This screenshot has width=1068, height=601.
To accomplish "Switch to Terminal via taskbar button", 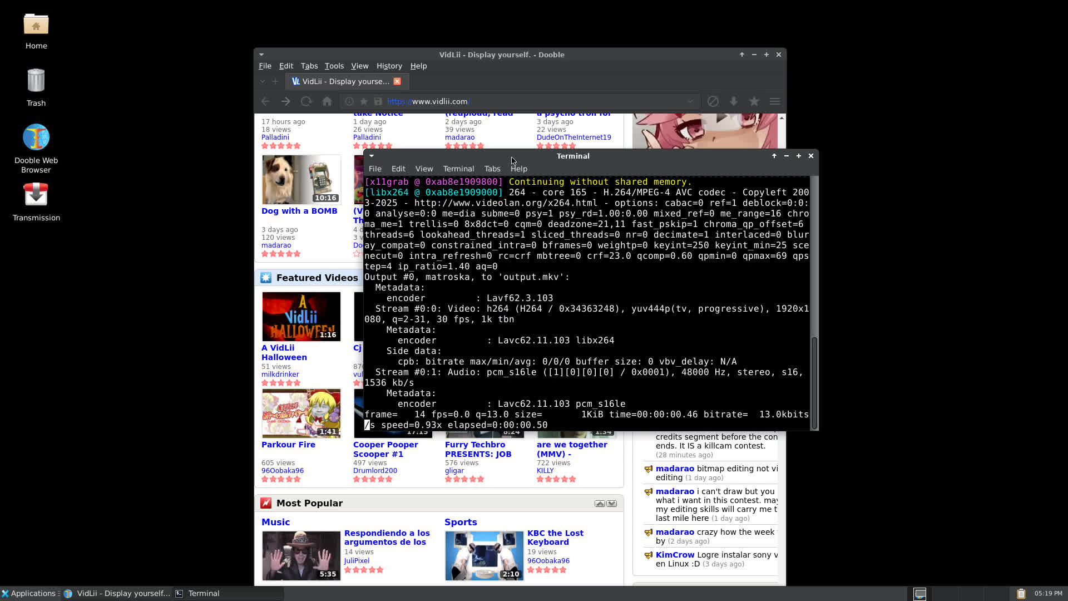I will click(x=228, y=593).
